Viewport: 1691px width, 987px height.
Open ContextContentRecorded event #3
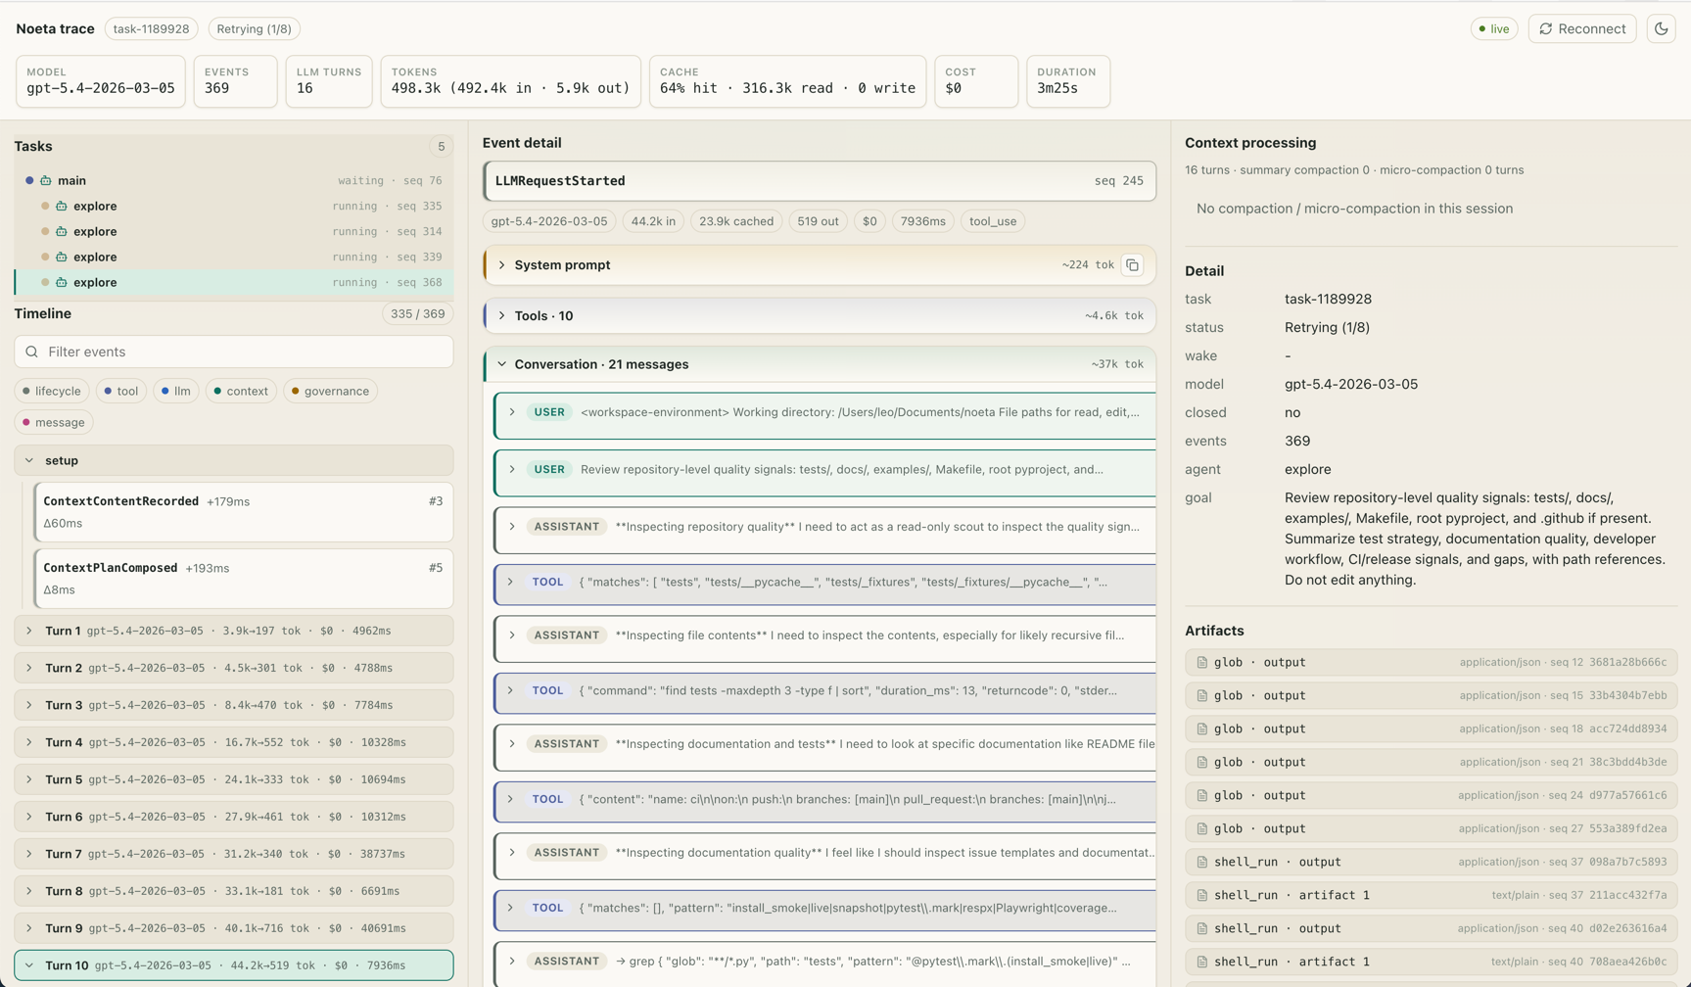pyautogui.click(x=243, y=511)
